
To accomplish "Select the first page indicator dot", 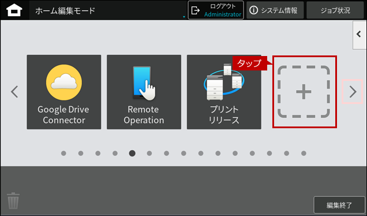I will [63, 153].
